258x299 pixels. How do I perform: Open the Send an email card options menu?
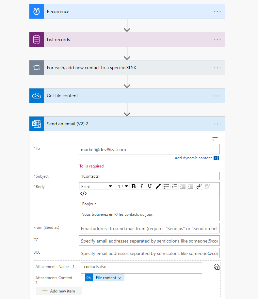(x=217, y=124)
